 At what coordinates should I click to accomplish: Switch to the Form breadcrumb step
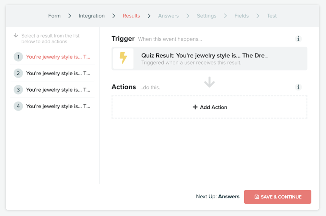(54, 16)
